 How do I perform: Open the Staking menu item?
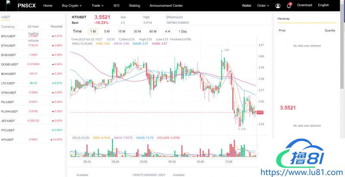click(x=135, y=6)
